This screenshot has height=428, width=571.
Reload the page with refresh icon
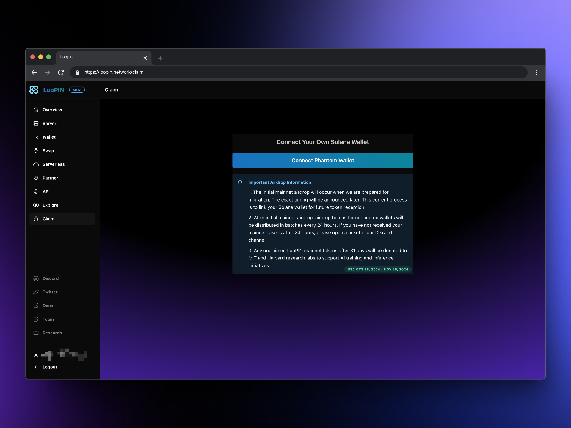[61, 73]
